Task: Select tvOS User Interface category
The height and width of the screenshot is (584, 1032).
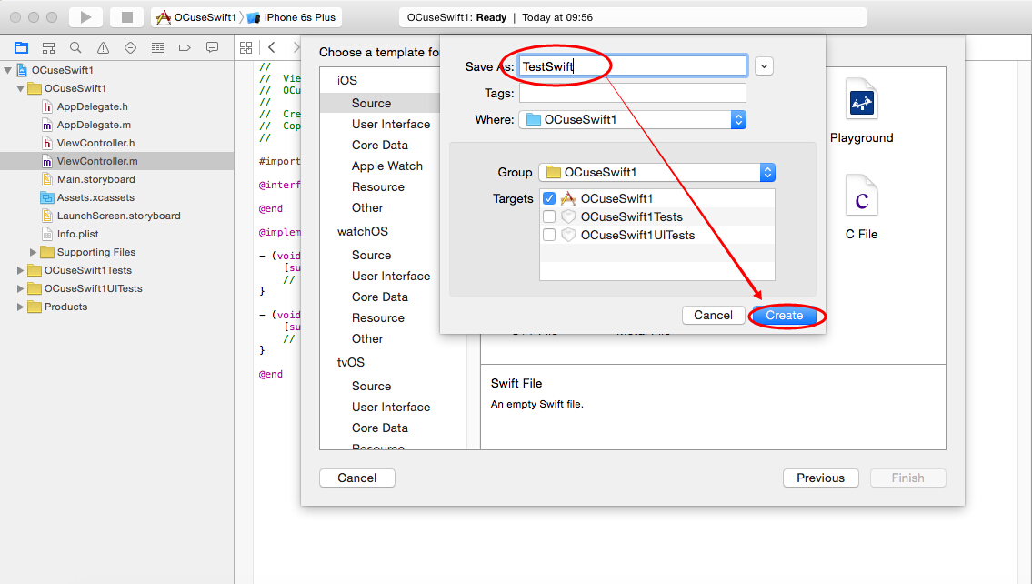Action: pos(391,408)
